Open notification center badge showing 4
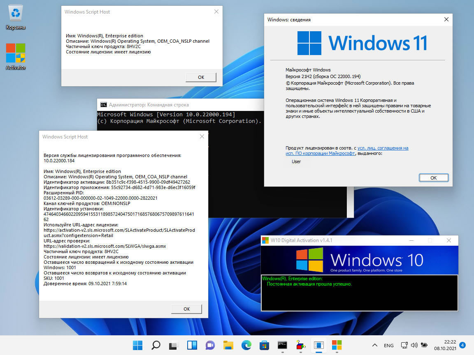The height and width of the screenshot is (355, 474). click(462, 345)
